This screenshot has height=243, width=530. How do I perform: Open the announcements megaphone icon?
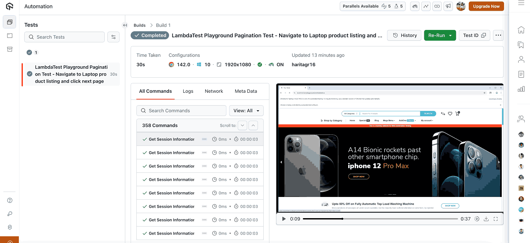click(x=448, y=6)
